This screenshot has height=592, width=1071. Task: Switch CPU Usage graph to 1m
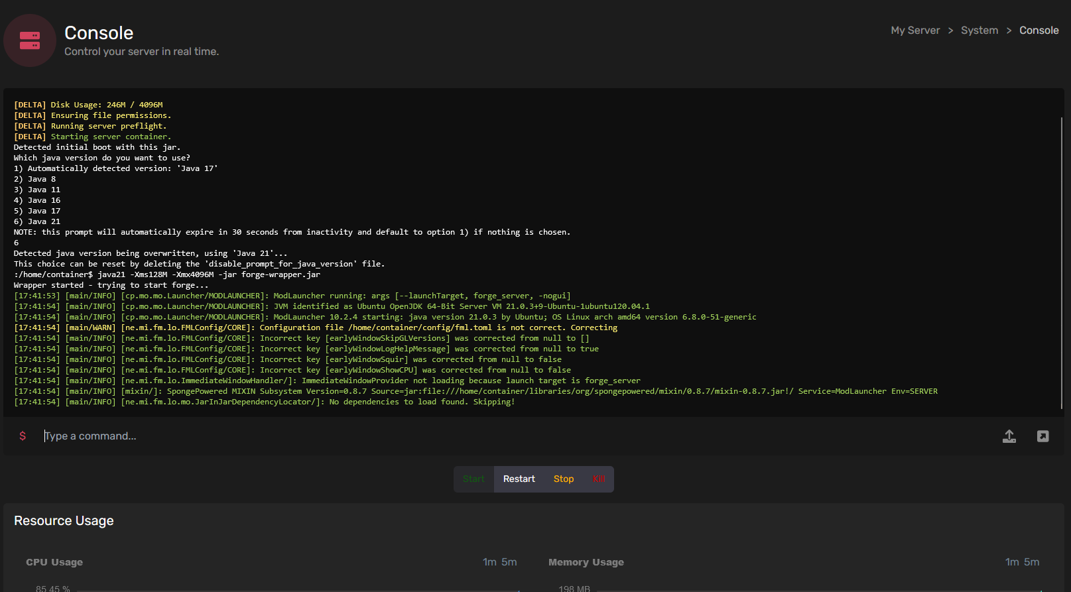tap(489, 562)
